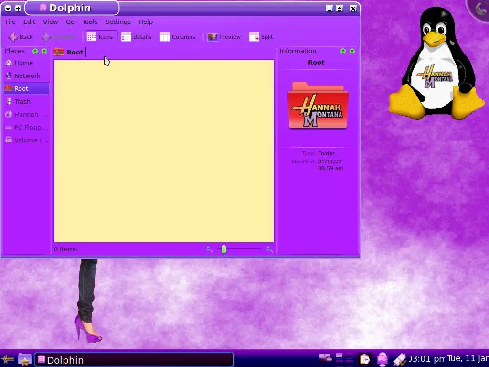Click the plus button in Dolphin title bar
The width and height of the screenshot is (489, 367).
pos(18,8)
